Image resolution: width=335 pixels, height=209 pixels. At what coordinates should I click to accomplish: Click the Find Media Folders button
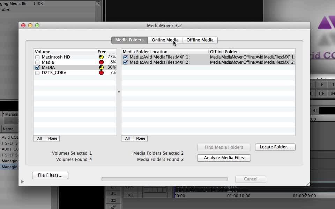pyautogui.click(x=224, y=147)
